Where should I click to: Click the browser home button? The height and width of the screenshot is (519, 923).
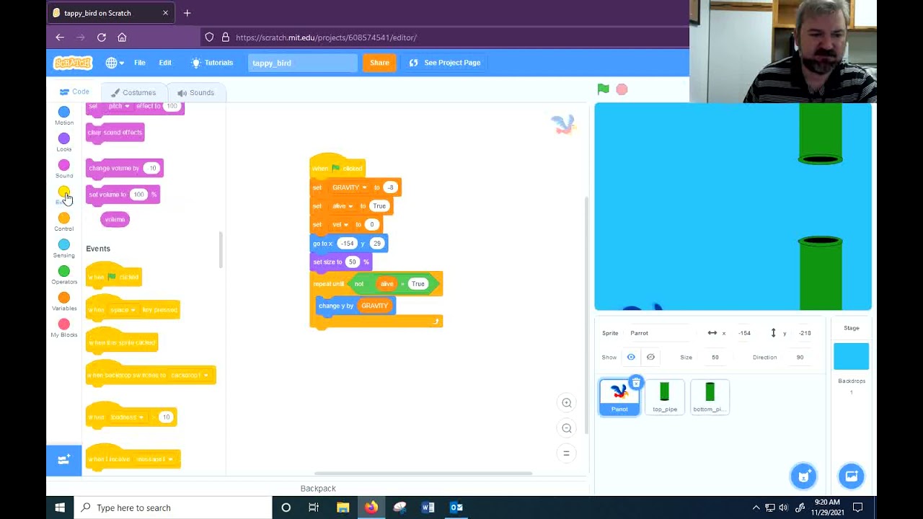point(122,37)
